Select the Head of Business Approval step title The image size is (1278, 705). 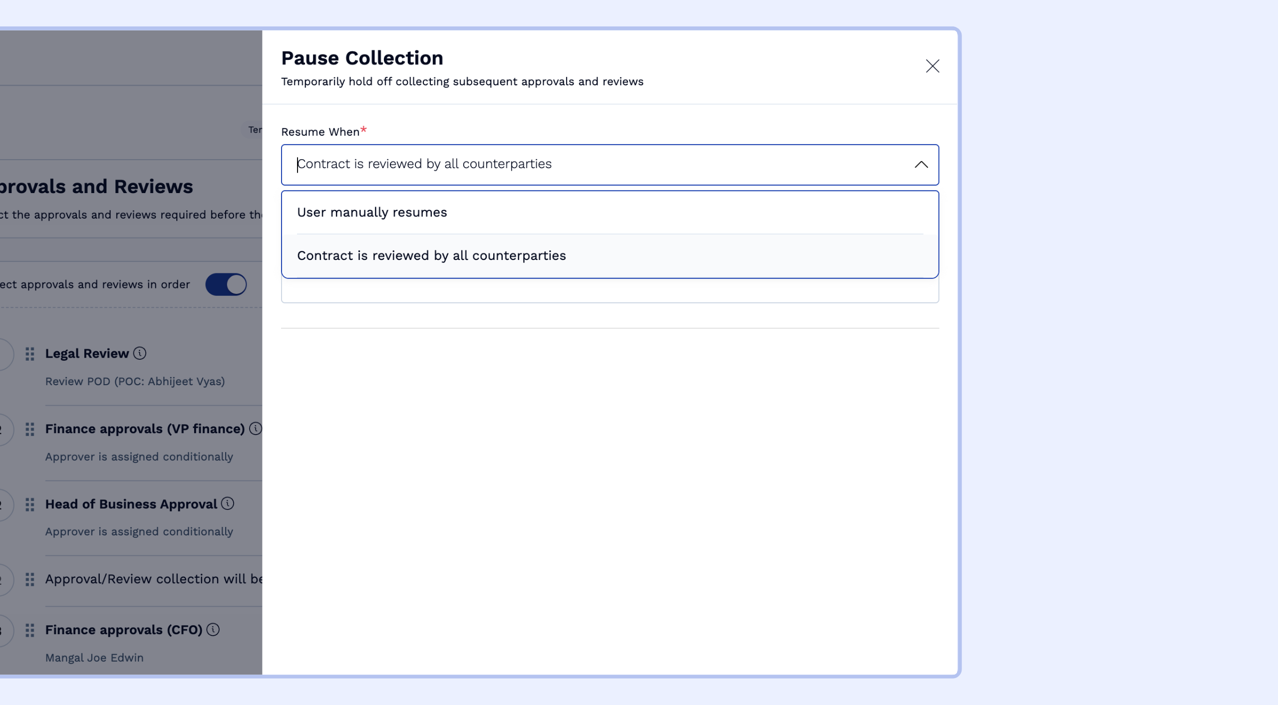tap(131, 504)
